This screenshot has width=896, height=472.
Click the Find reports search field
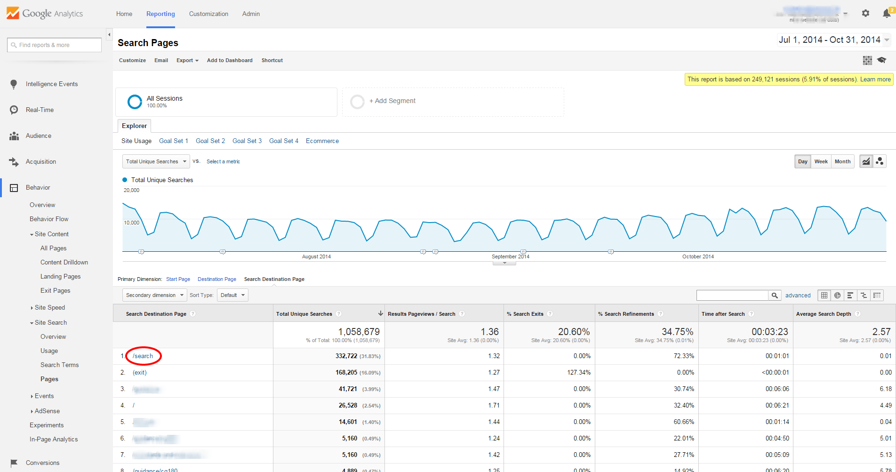[x=54, y=45]
